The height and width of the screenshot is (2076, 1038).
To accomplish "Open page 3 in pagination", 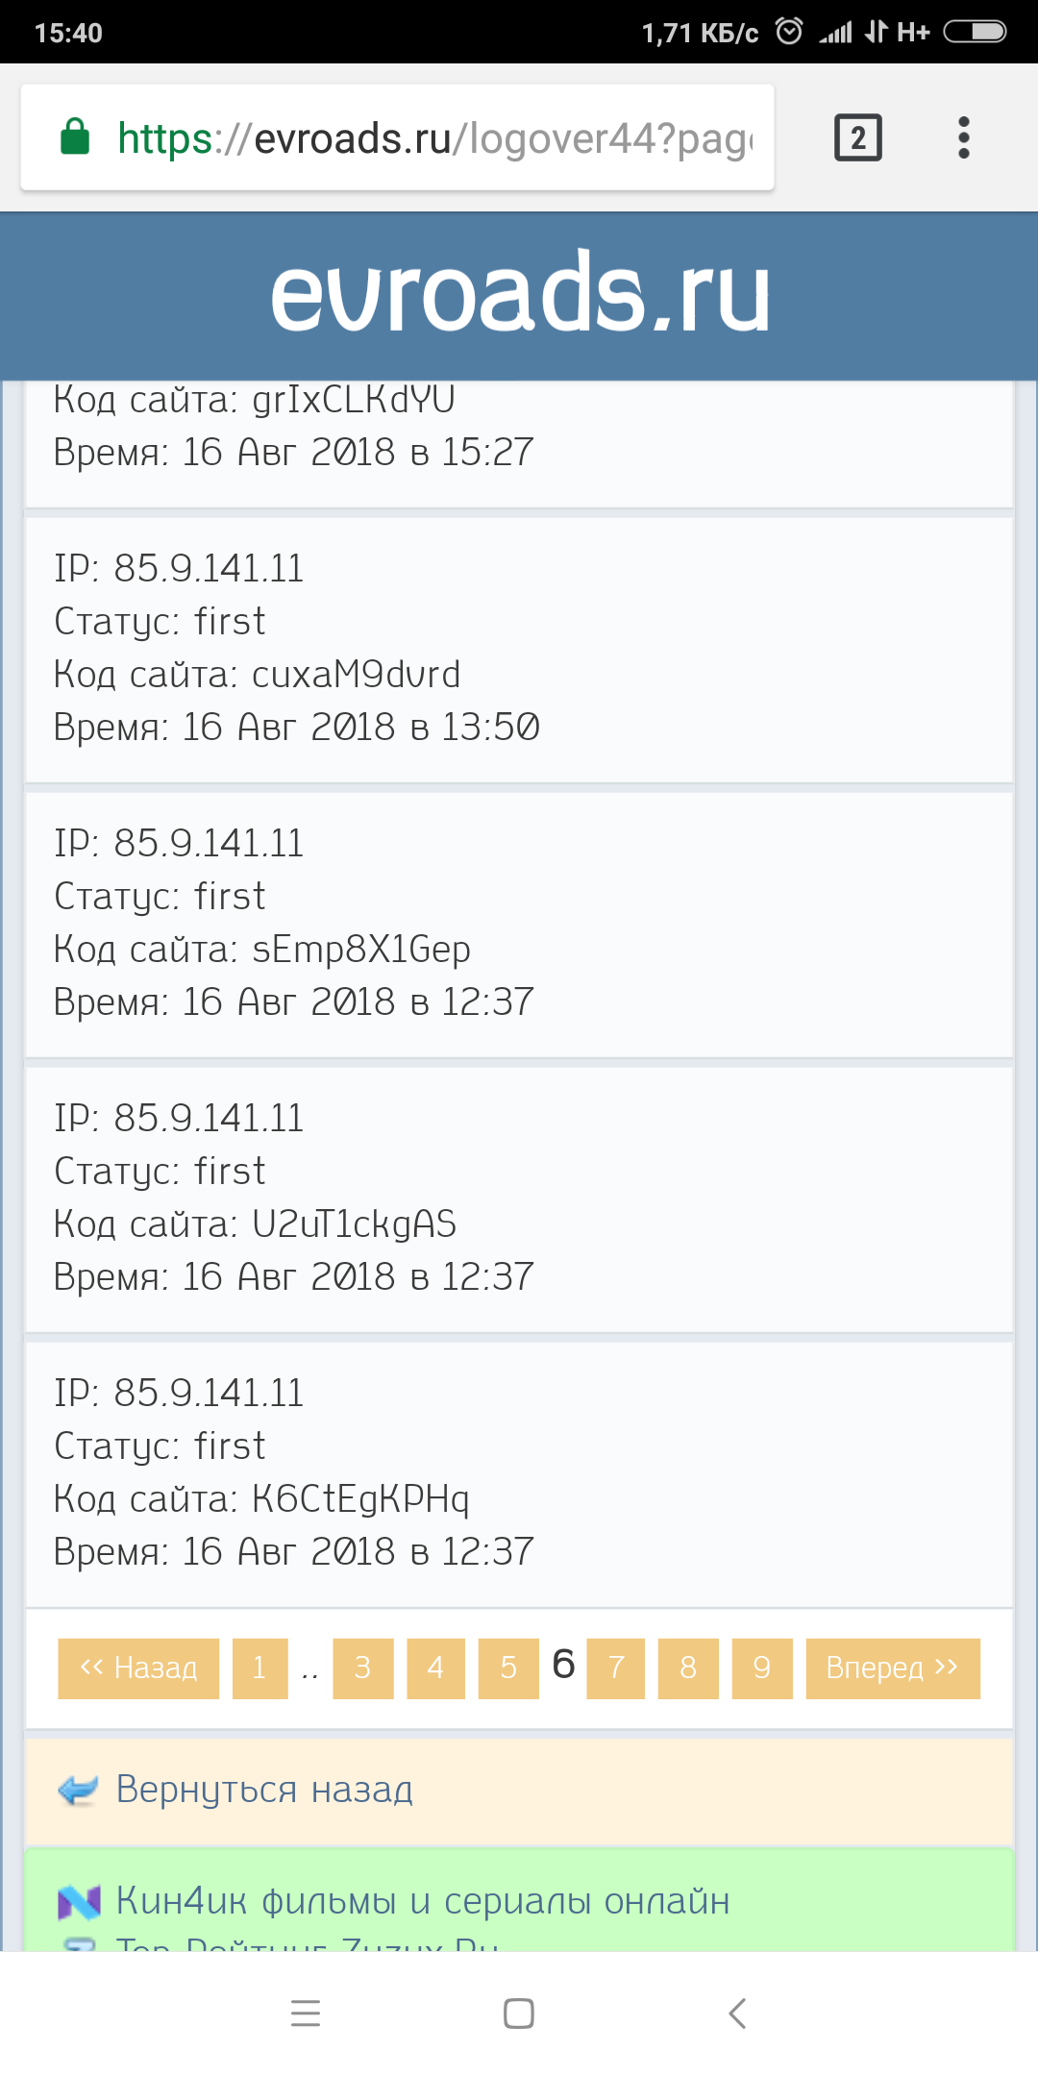I will tap(362, 1668).
